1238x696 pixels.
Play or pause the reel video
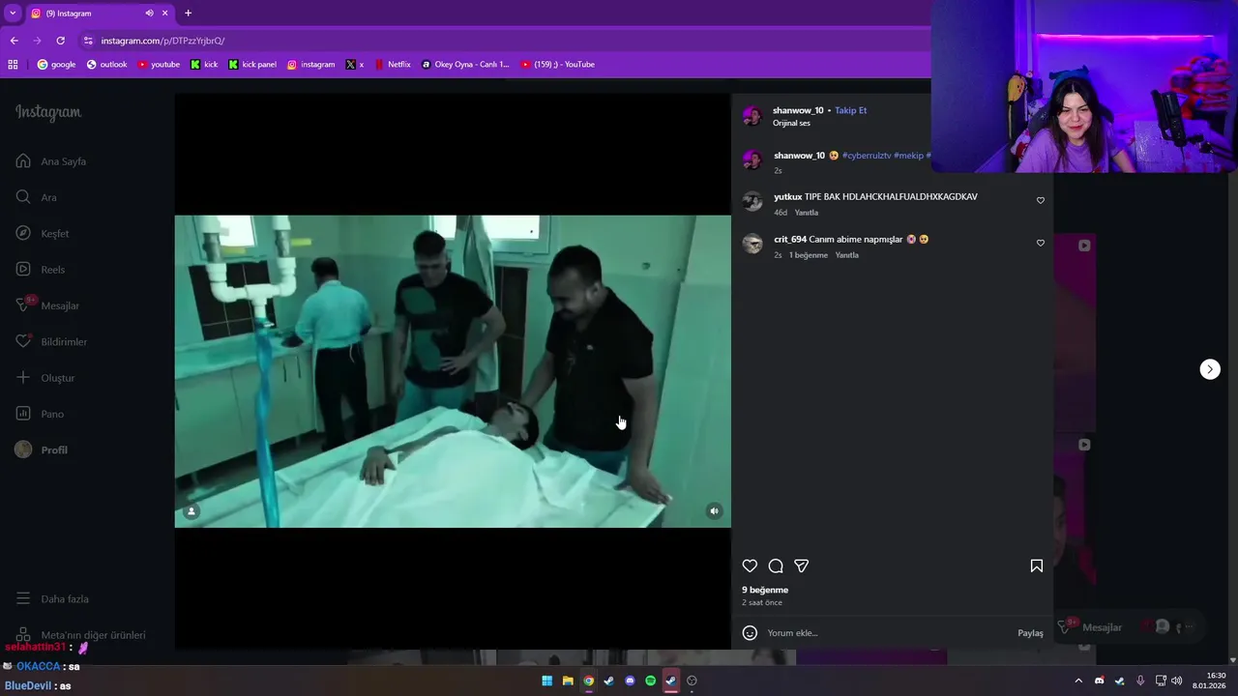tap(453, 371)
